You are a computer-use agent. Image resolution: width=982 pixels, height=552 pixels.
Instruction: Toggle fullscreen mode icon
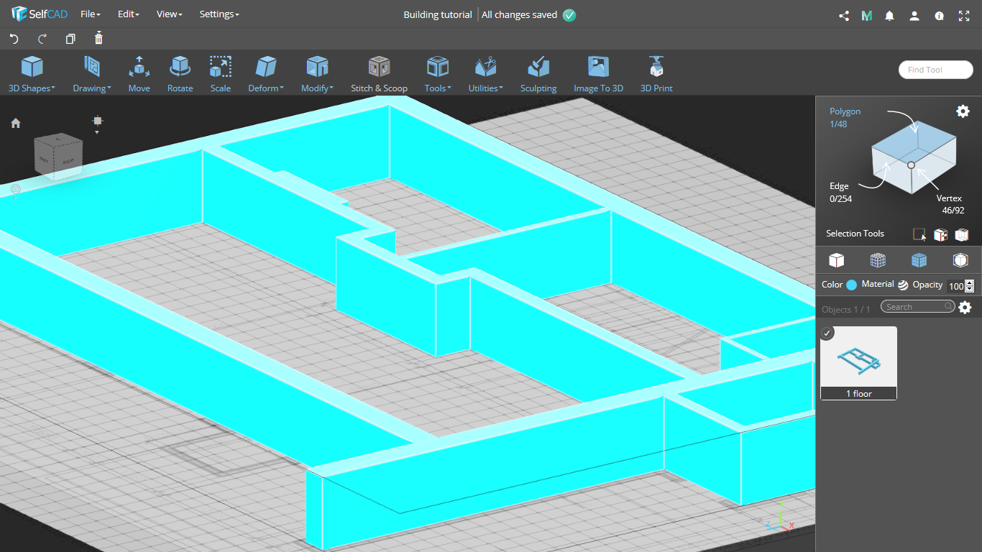(964, 15)
